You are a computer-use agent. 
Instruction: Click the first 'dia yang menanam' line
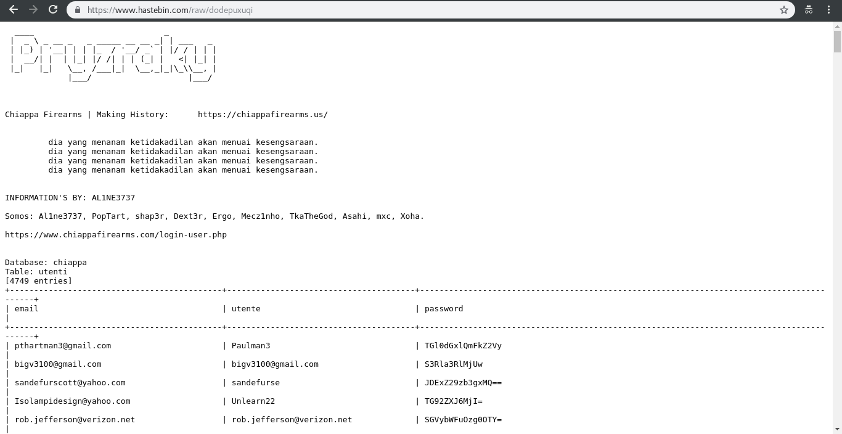coord(183,142)
